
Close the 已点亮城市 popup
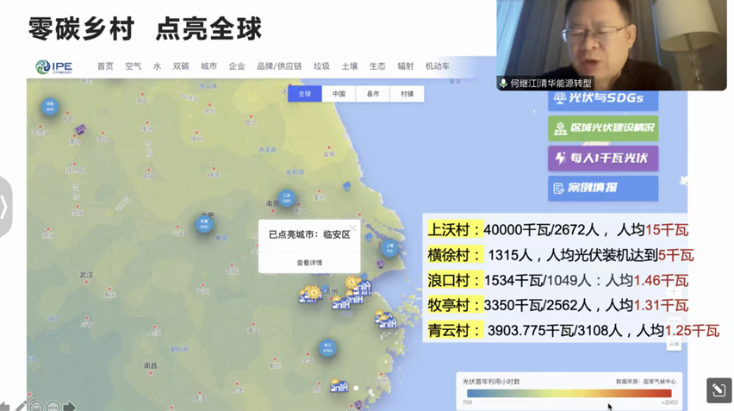(x=352, y=228)
